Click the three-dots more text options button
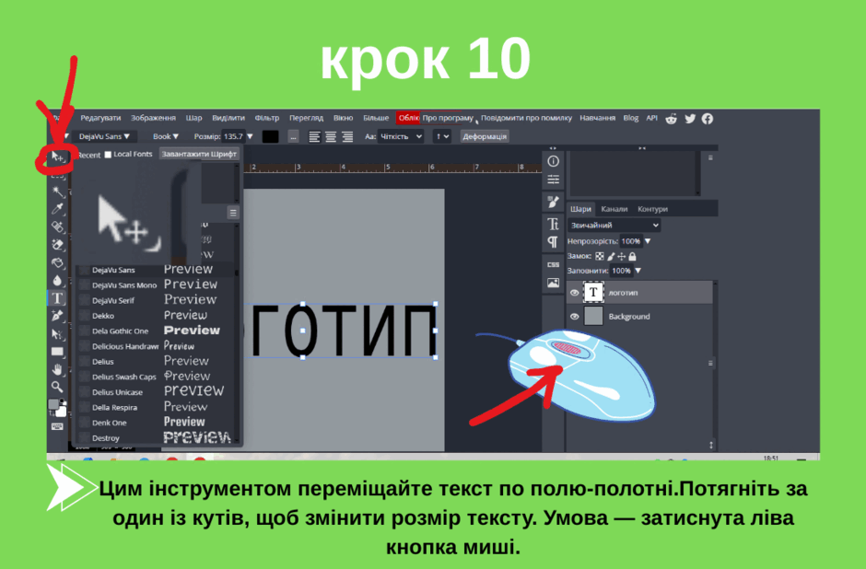The width and height of the screenshot is (866, 569). tap(293, 136)
